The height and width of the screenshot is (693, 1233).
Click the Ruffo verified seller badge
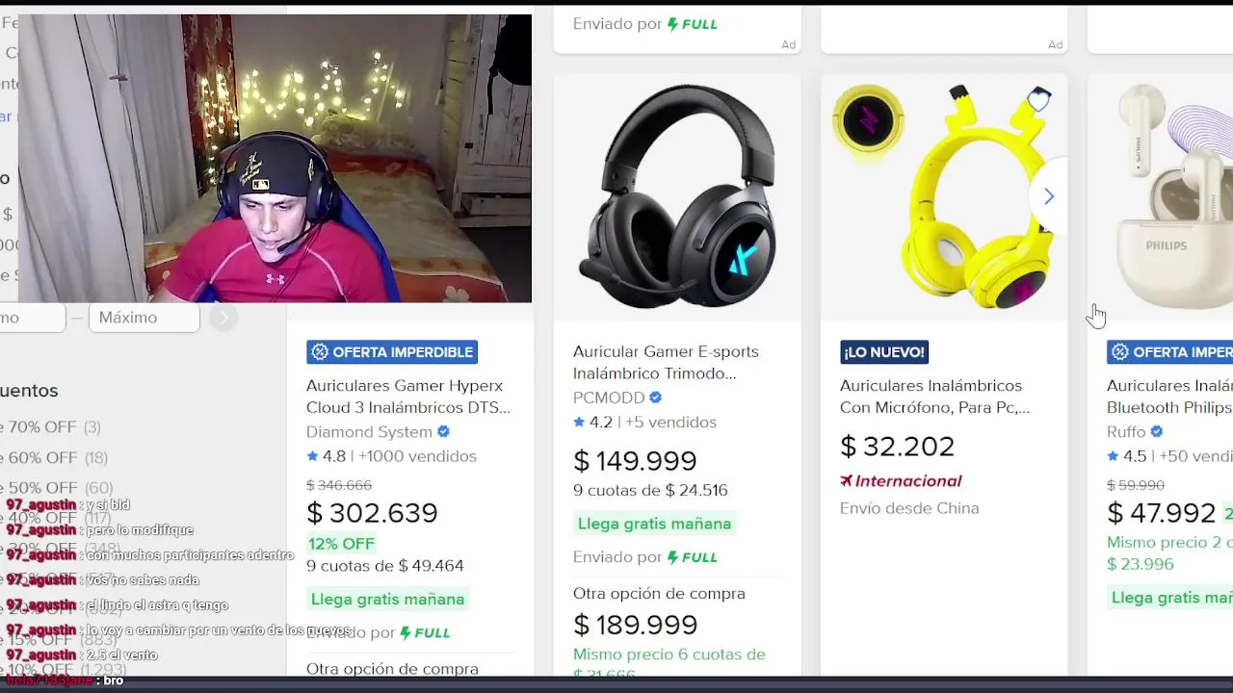(x=1156, y=432)
